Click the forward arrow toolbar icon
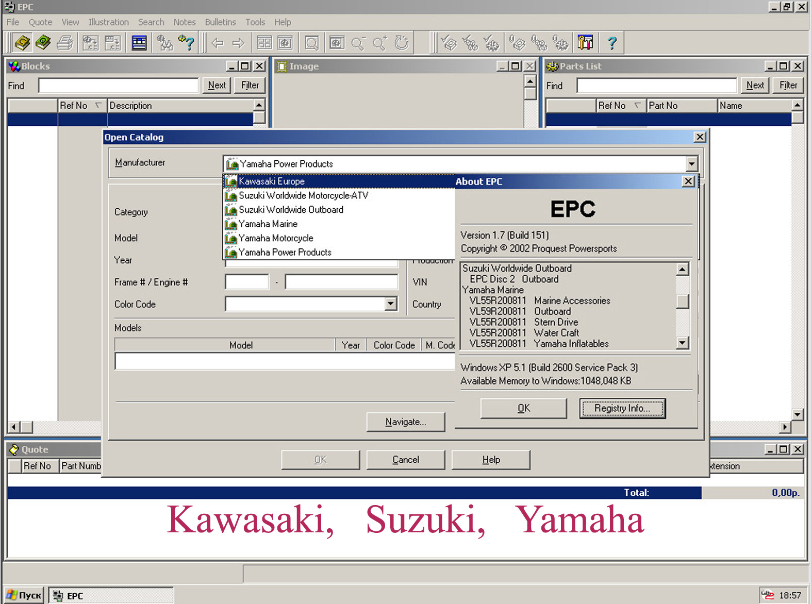 (x=238, y=43)
